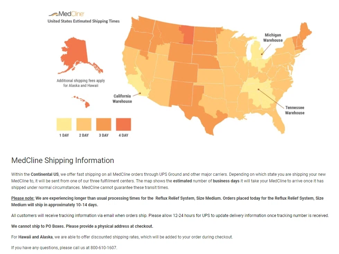Click the 3 DAY color swatch
This screenshot has height=254, width=339.
[104, 124]
